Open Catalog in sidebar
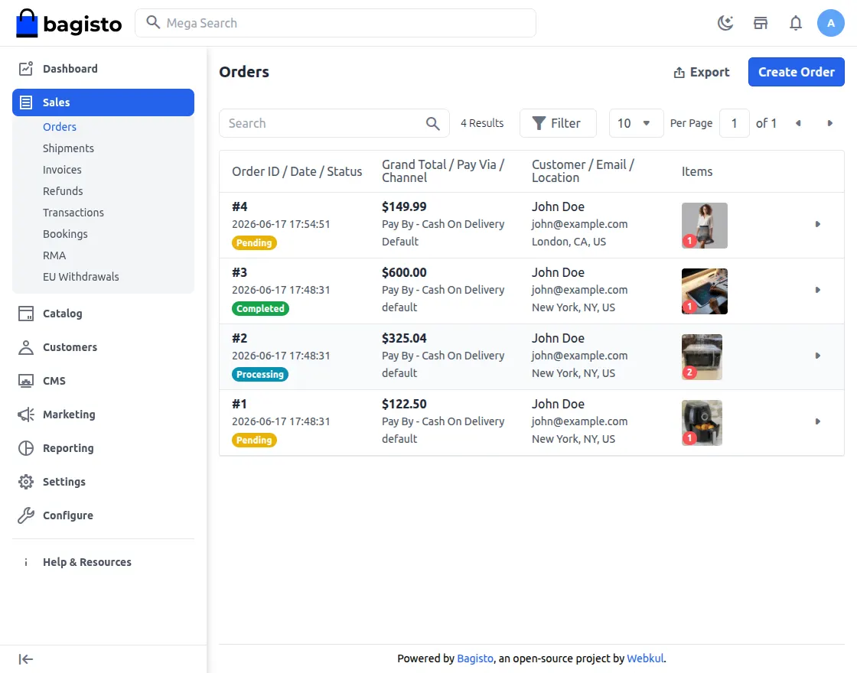Viewport: 857px width, 673px height. pos(103,314)
